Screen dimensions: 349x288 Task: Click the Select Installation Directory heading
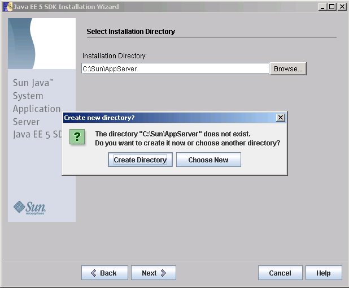(131, 32)
